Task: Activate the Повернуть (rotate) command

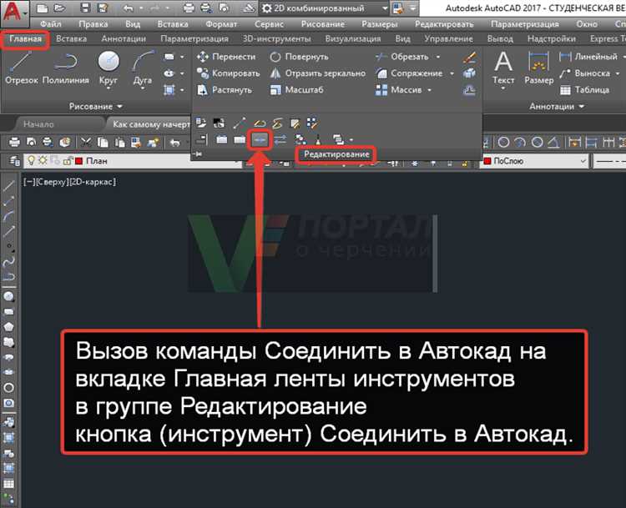Action: click(299, 57)
